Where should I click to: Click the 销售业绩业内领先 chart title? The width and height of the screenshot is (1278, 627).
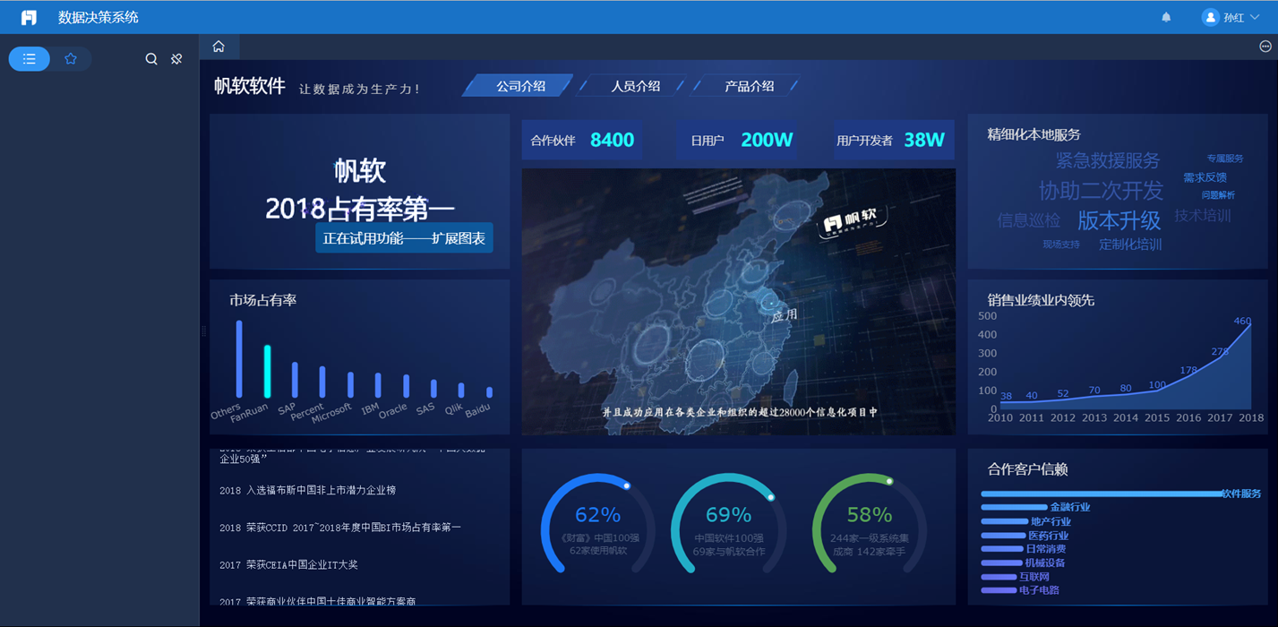[1041, 300]
